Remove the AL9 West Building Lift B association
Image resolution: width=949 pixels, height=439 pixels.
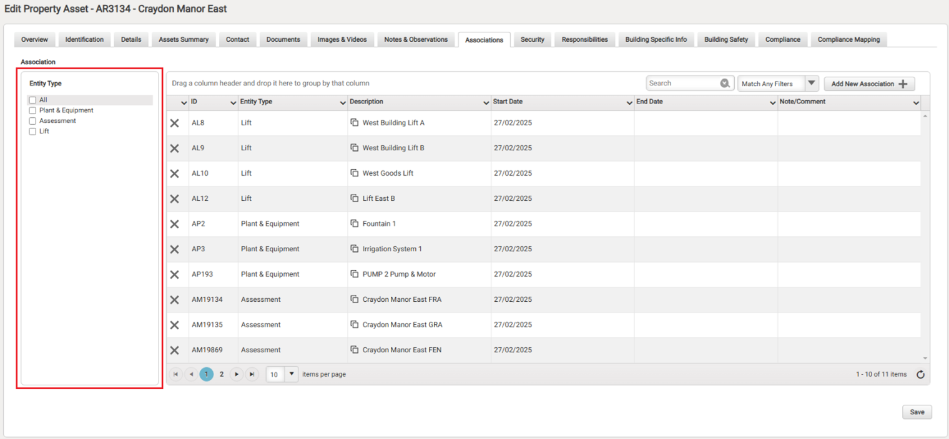[x=175, y=148]
